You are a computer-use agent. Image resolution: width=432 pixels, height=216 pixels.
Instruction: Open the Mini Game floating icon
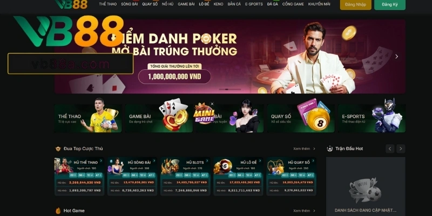point(204,114)
